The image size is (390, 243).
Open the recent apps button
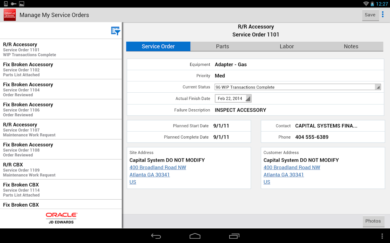point(234,236)
